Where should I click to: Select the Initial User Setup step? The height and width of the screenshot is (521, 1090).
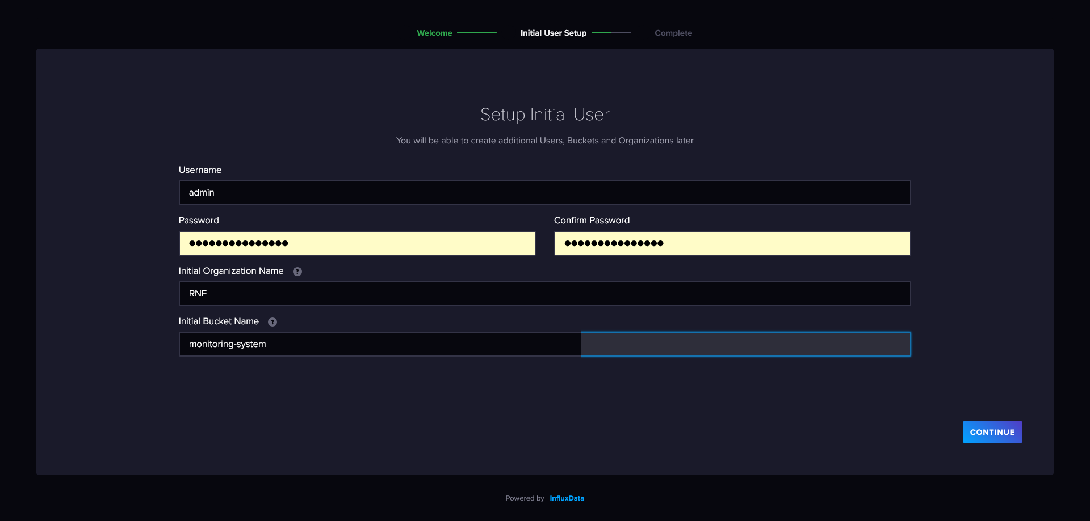pos(553,33)
